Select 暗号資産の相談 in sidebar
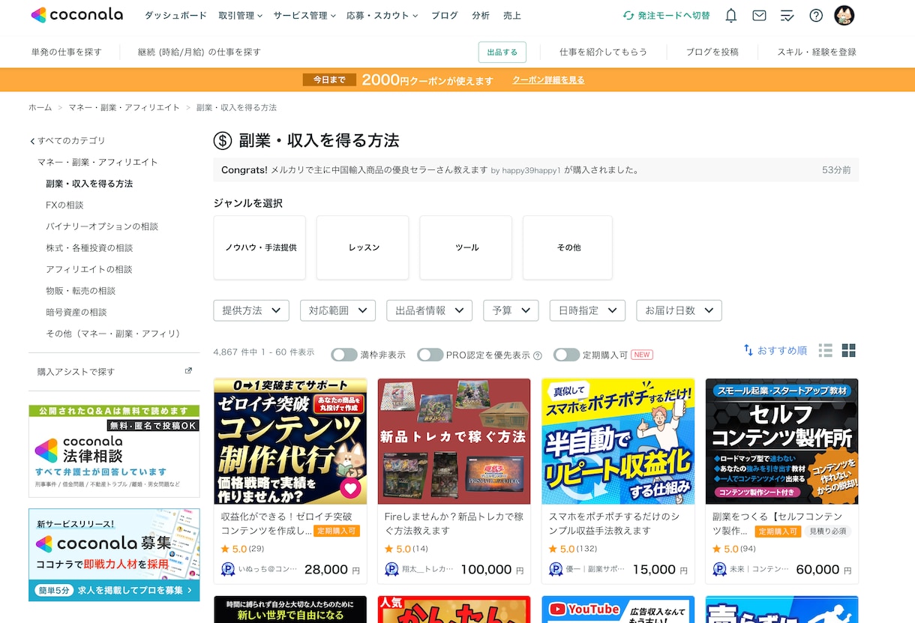This screenshot has height=623, width=915. pos(76,312)
